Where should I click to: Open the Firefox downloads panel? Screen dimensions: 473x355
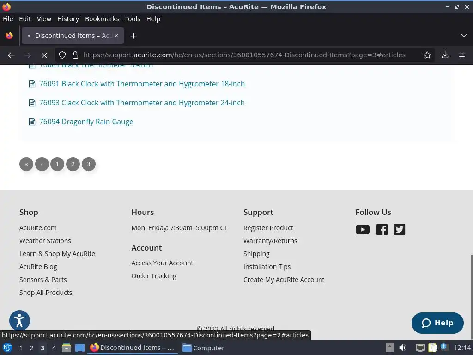point(445,55)
